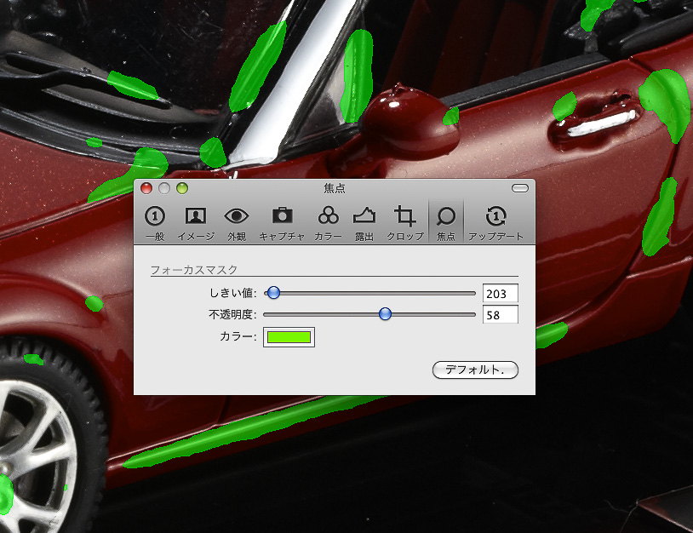The width and height of the screenshot is (693, 533).
Task: Switch to the イメージ (Image) preferences
Action: click(x=196, y=223)
